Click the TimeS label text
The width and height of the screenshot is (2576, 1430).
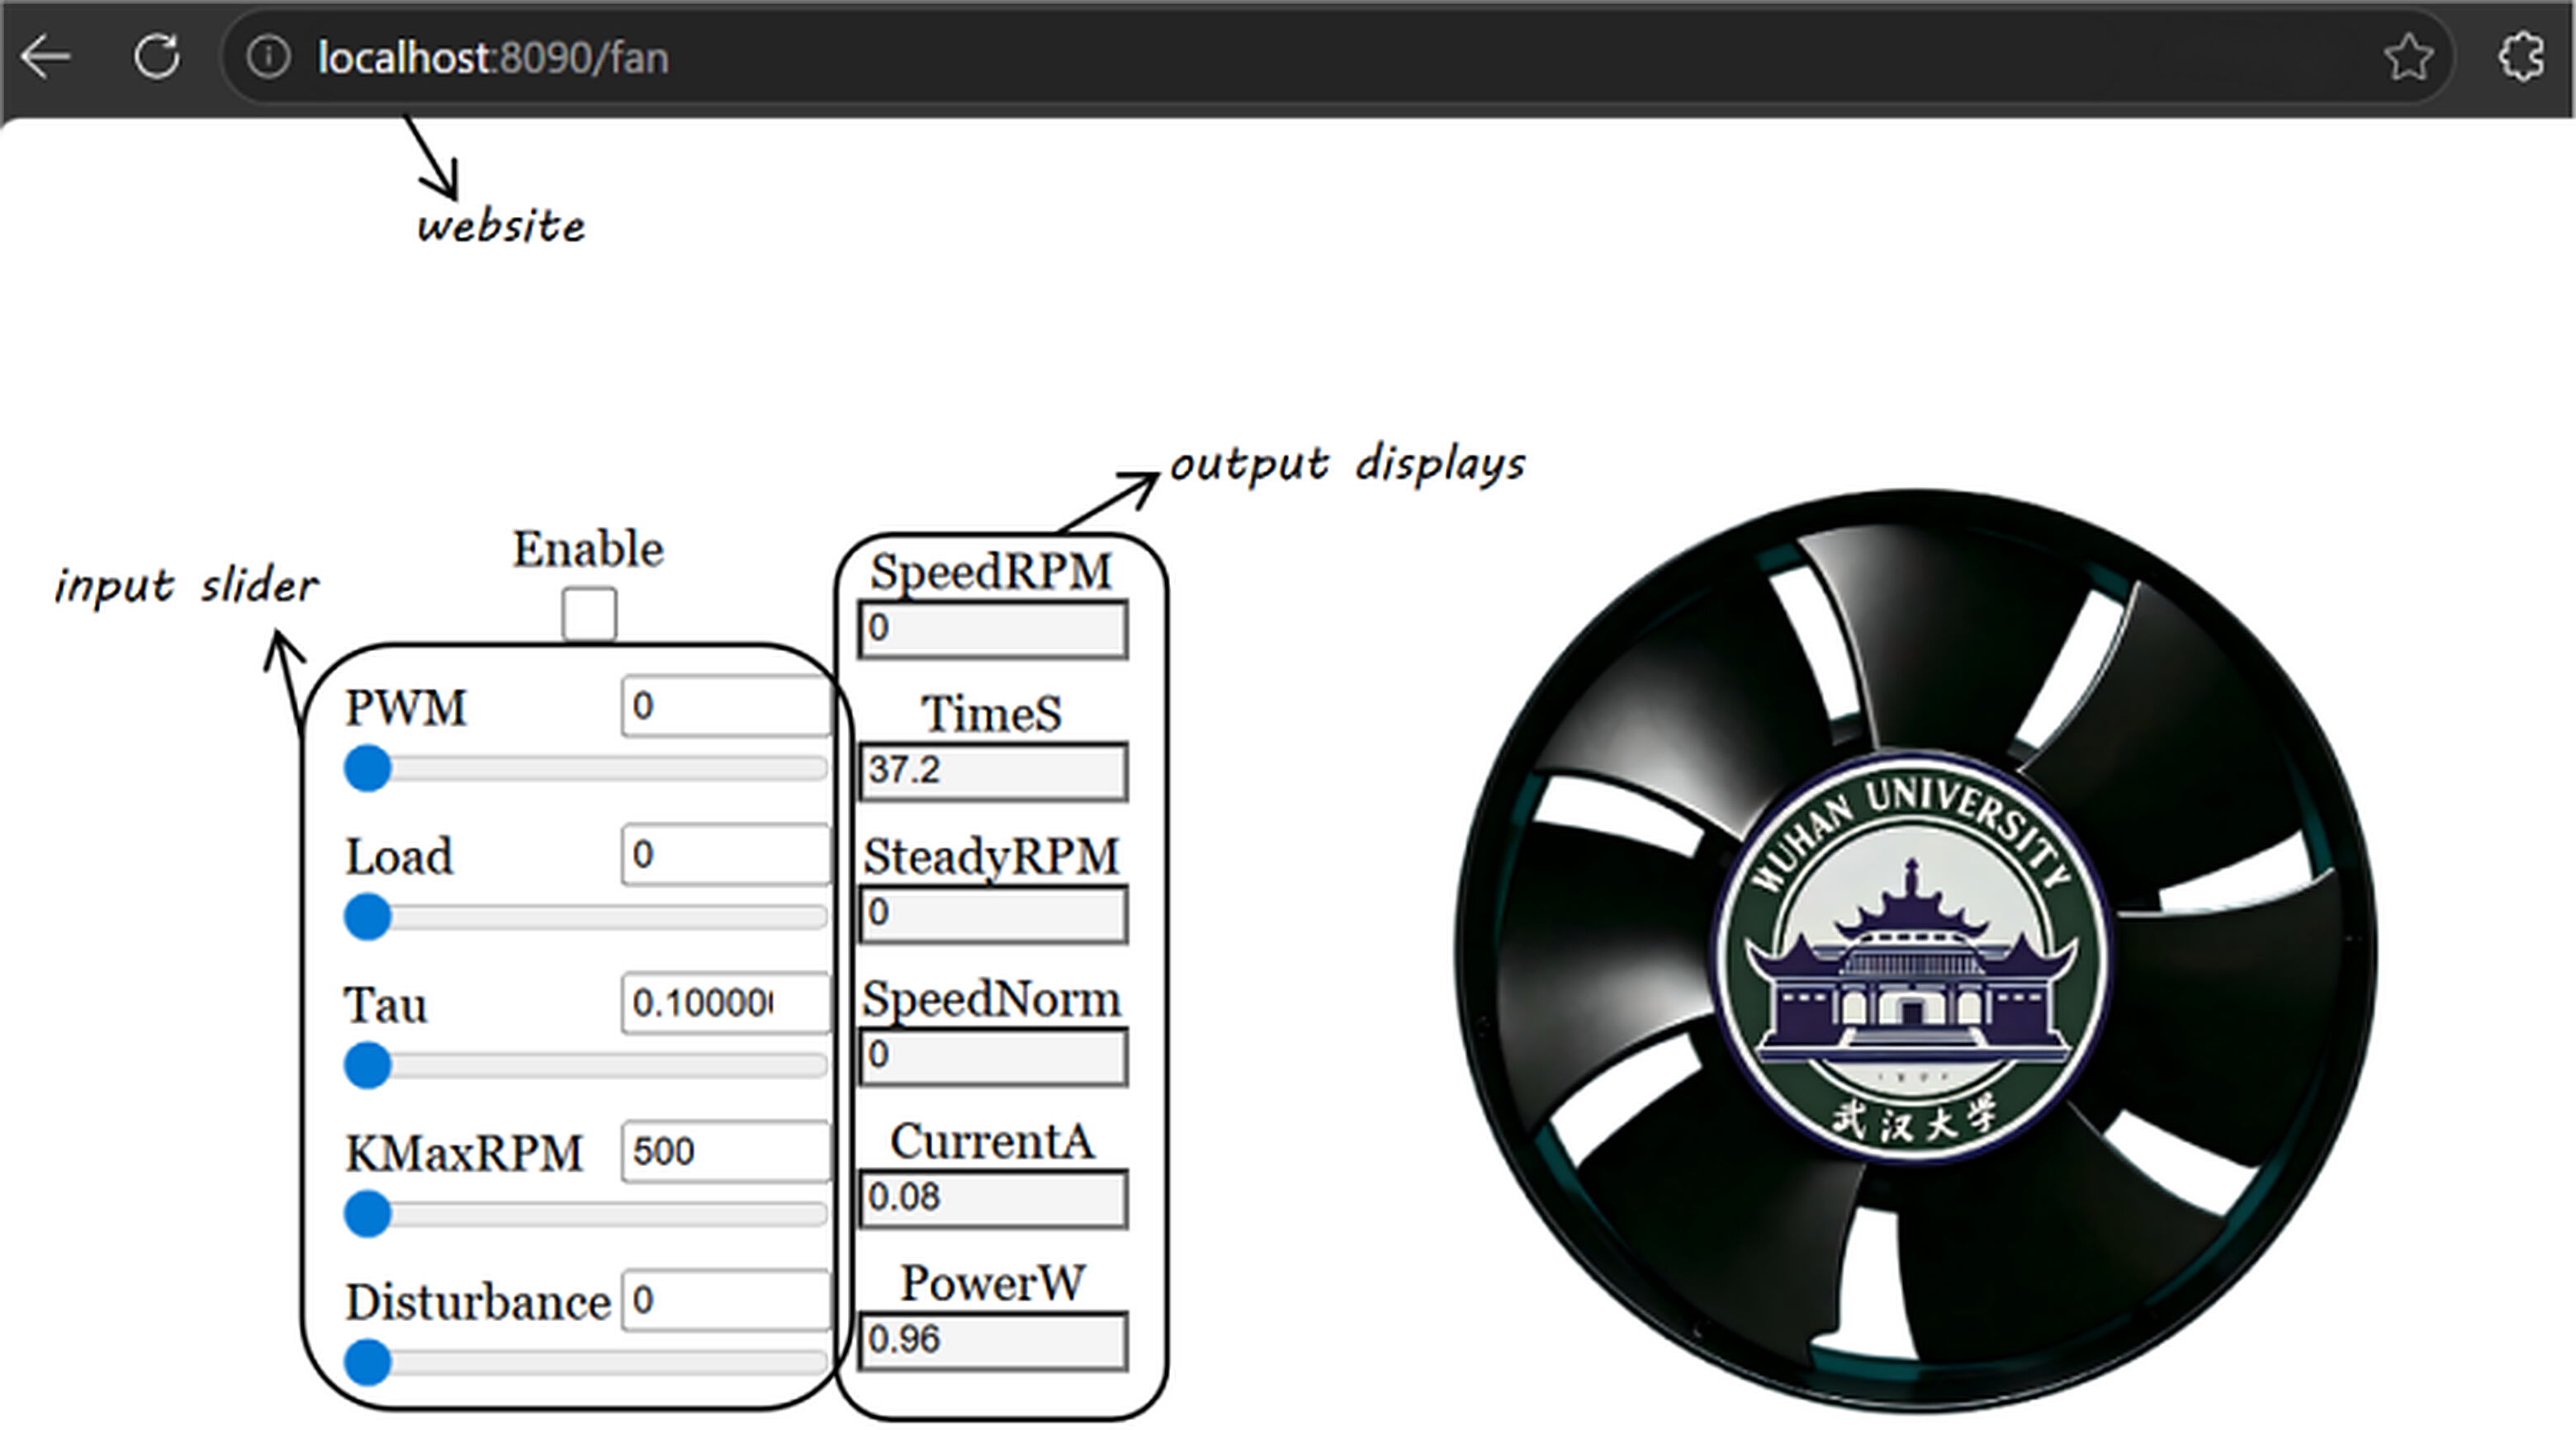991,714
